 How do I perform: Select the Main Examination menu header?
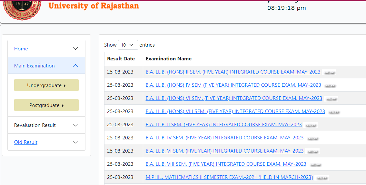coord(46,66)
